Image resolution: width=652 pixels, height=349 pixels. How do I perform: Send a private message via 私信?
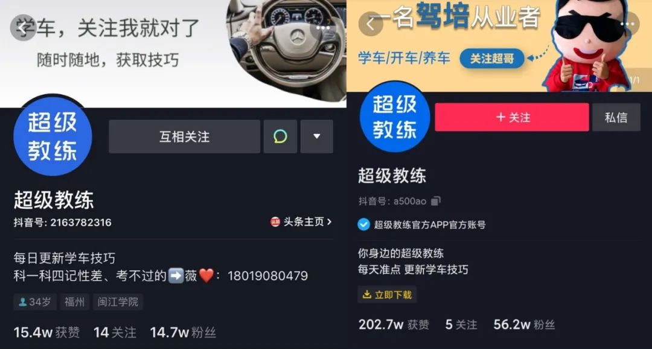tap(616, 117)
